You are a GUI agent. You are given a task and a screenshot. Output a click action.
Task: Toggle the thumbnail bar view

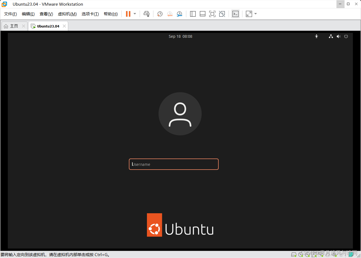coord(202,14)
